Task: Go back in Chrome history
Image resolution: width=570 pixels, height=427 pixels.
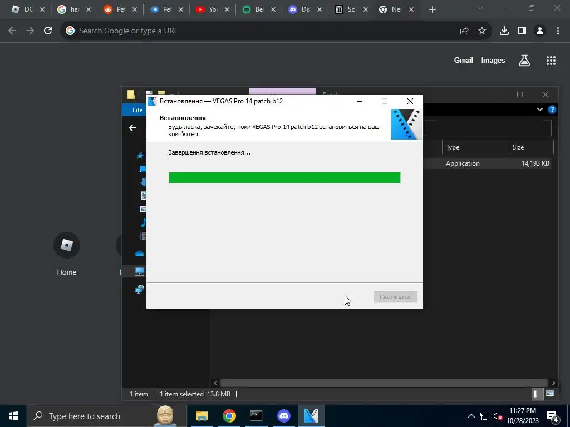Action: click(12, 31)
